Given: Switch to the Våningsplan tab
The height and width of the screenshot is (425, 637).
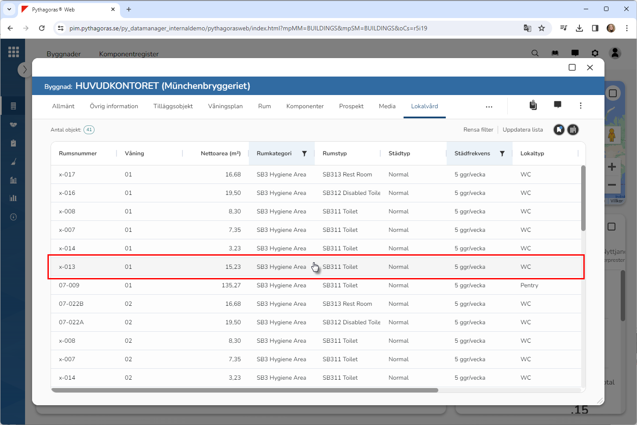Looking at the screenshot, I should click(225, 106).
